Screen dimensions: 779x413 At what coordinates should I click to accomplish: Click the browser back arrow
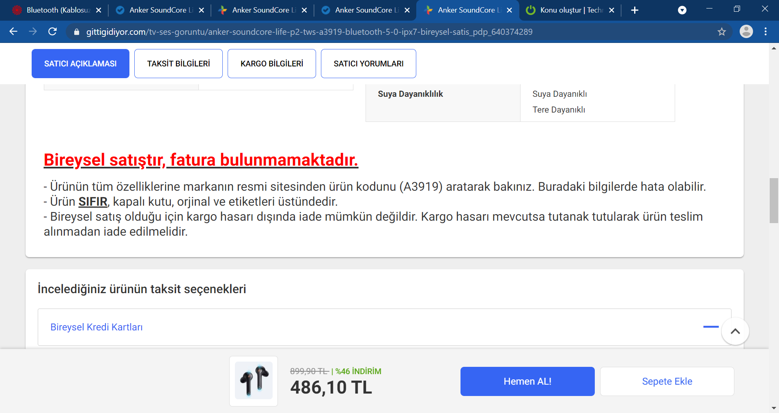point(13,32)
